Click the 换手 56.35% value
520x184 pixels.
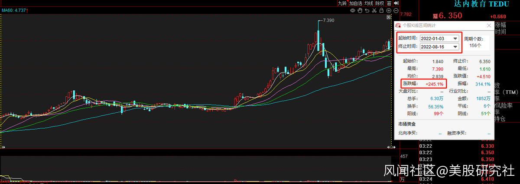435,106
